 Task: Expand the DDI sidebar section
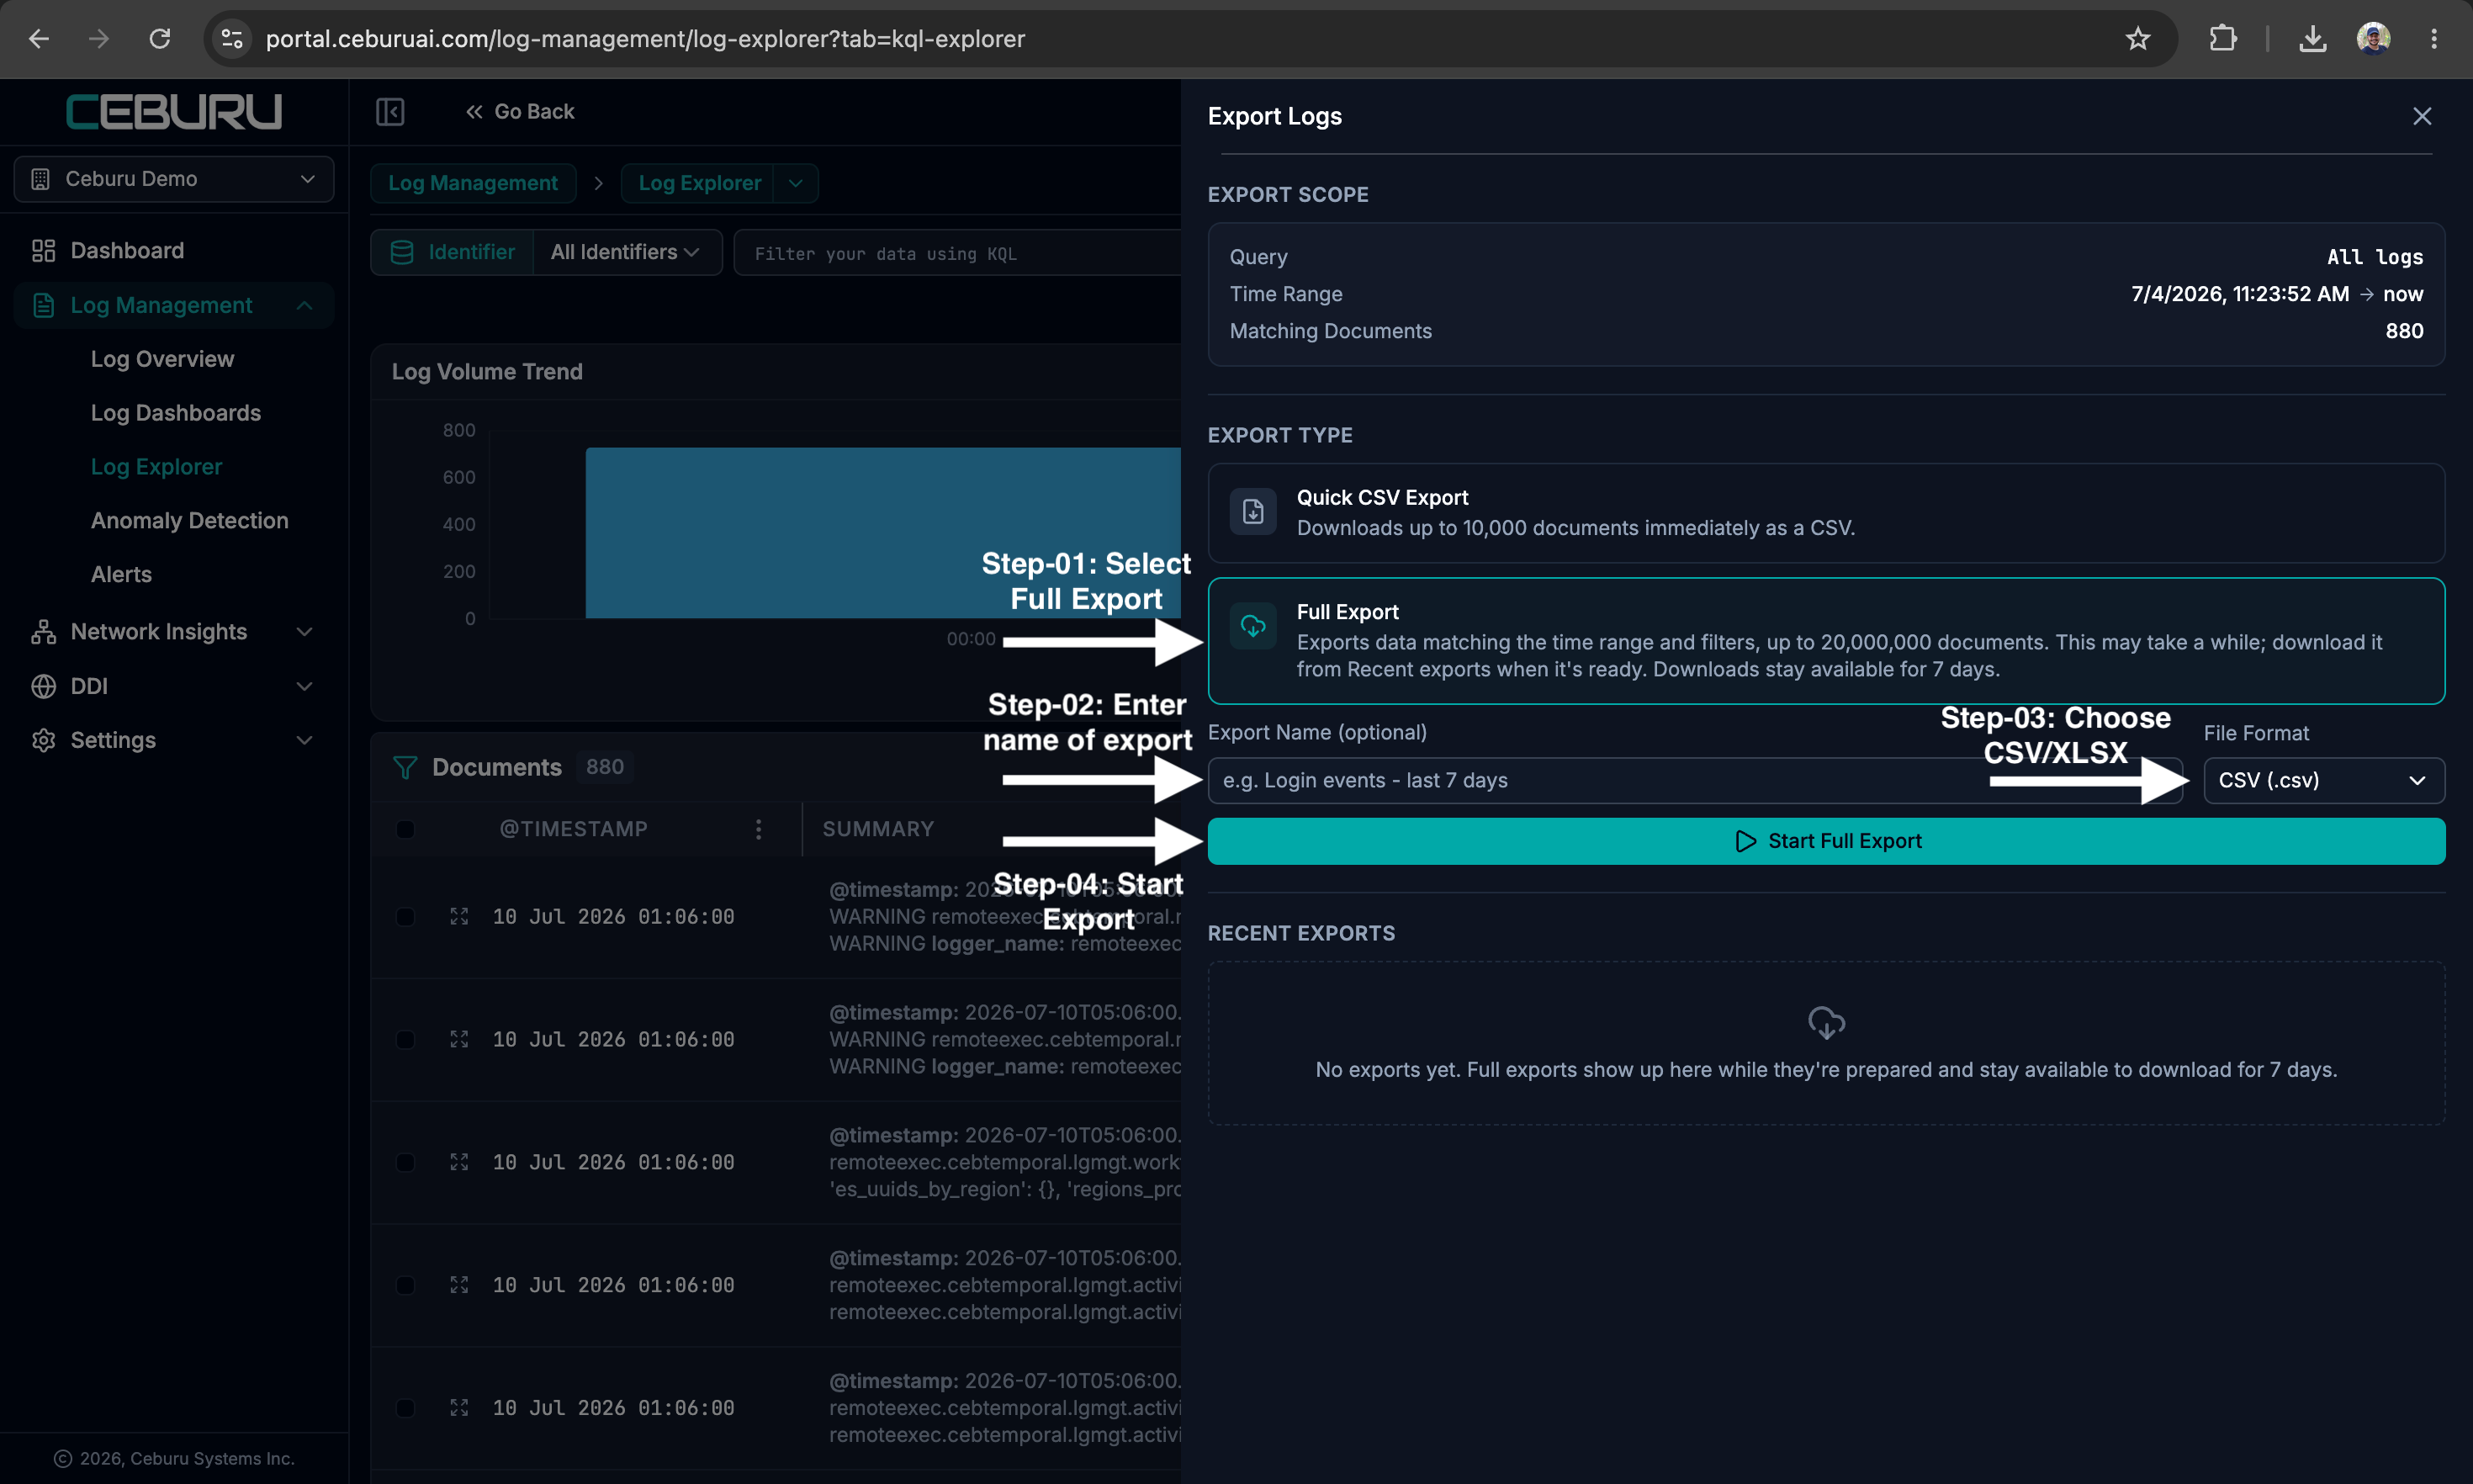point(174,686)
